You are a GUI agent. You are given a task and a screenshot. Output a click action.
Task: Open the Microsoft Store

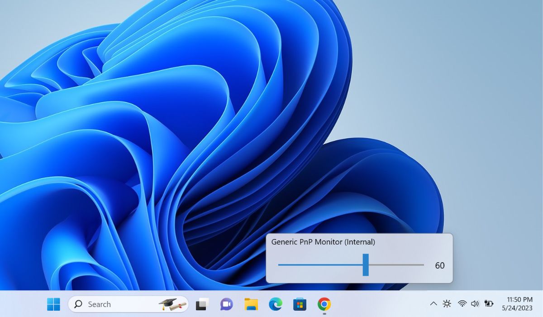[300, 304]
